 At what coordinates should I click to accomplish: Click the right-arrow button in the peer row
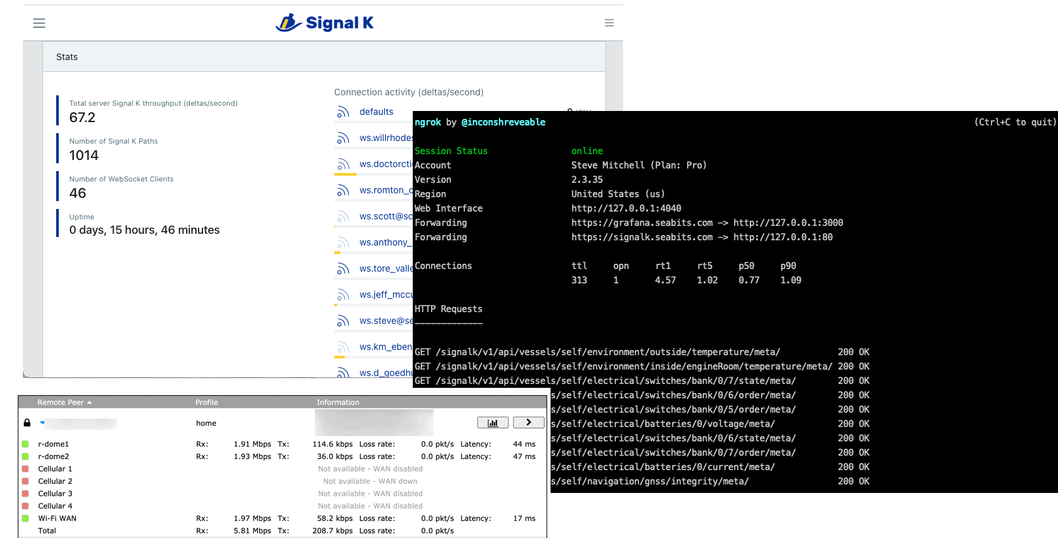528,422
